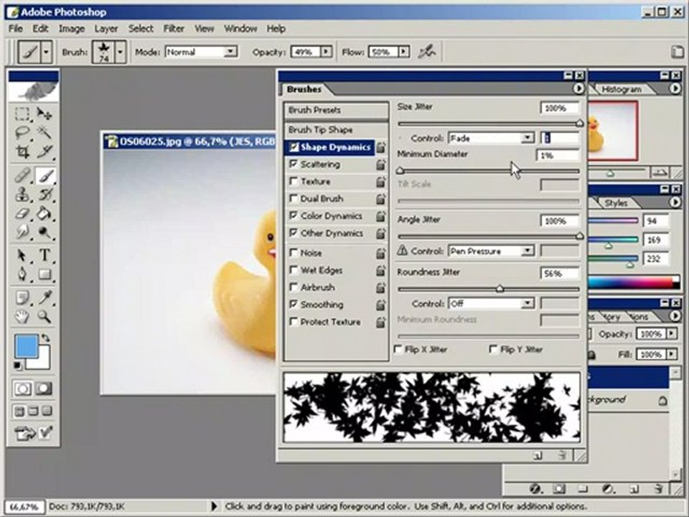Open the Image menu
Screen dimensions: 689x517
[x=72, y=29]
